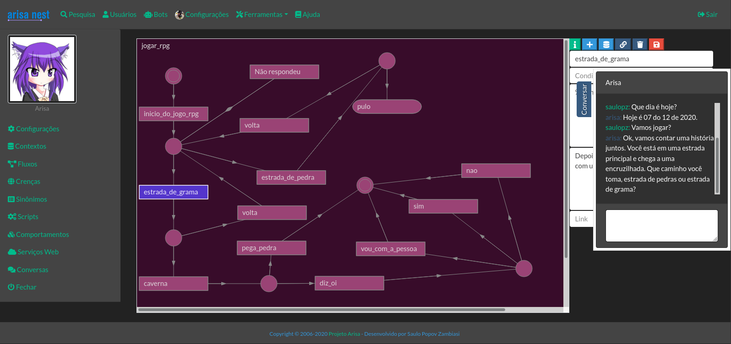Add a new node with plus icon
731x344 pixels.
(x=589, y=44)
